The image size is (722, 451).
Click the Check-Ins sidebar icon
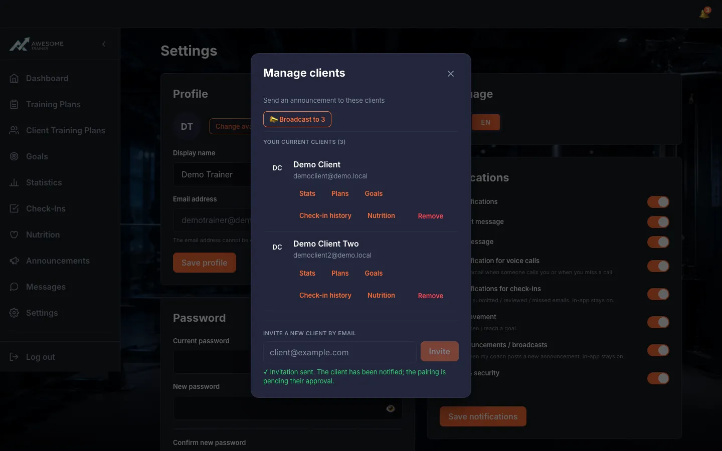14,208
